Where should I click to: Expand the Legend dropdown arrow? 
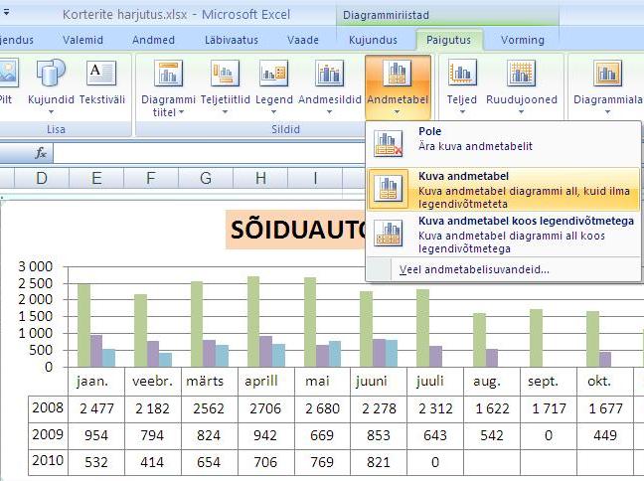coord(273,111)
